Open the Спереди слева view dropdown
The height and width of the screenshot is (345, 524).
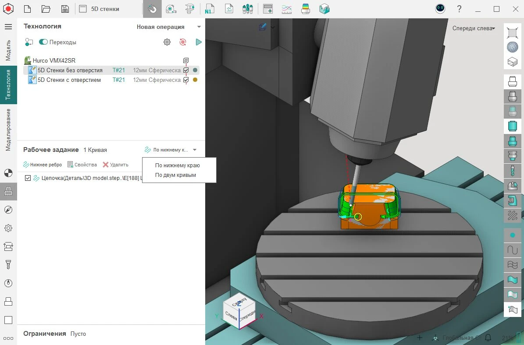pyautogui.click(x=474, y=28)
